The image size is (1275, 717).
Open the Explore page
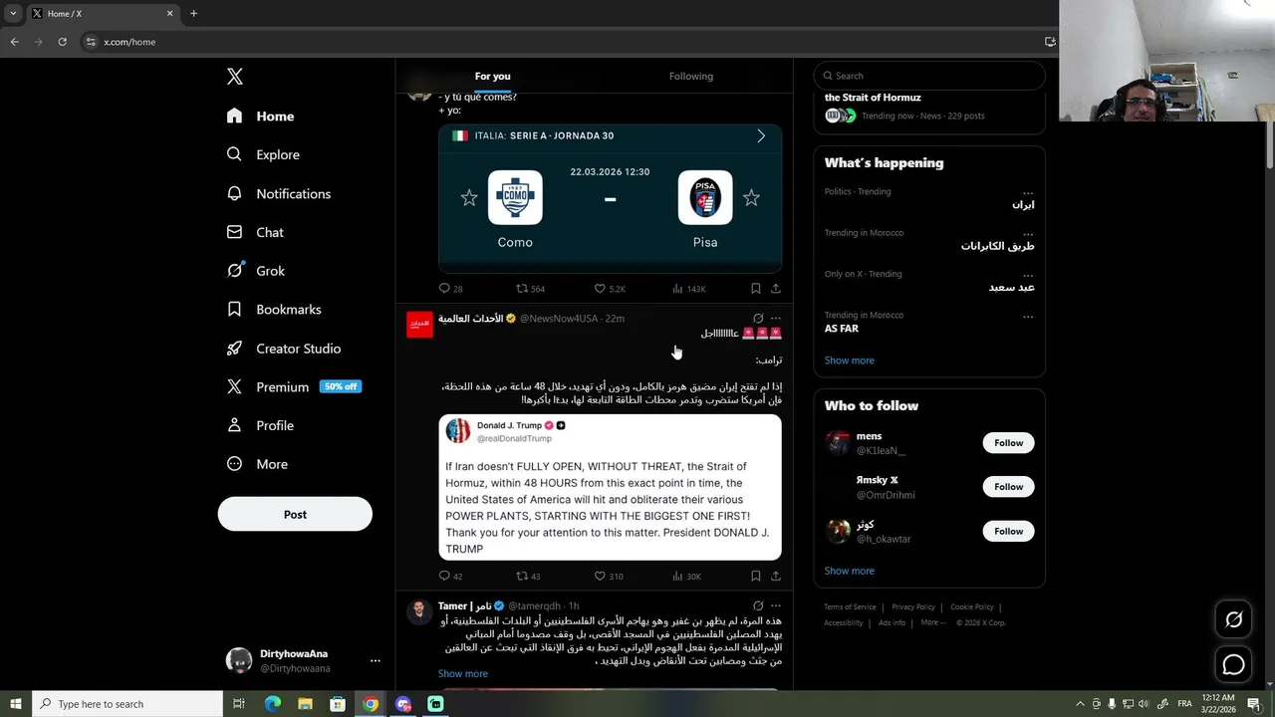(x=263, y=154)
